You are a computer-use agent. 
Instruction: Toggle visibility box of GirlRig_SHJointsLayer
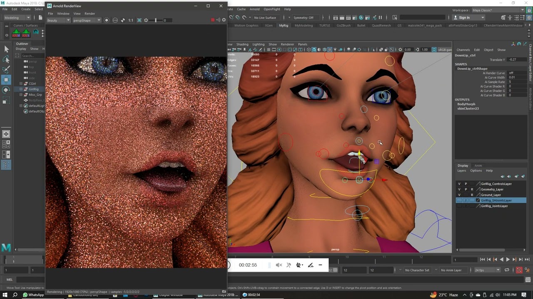[x=459, y=201]
